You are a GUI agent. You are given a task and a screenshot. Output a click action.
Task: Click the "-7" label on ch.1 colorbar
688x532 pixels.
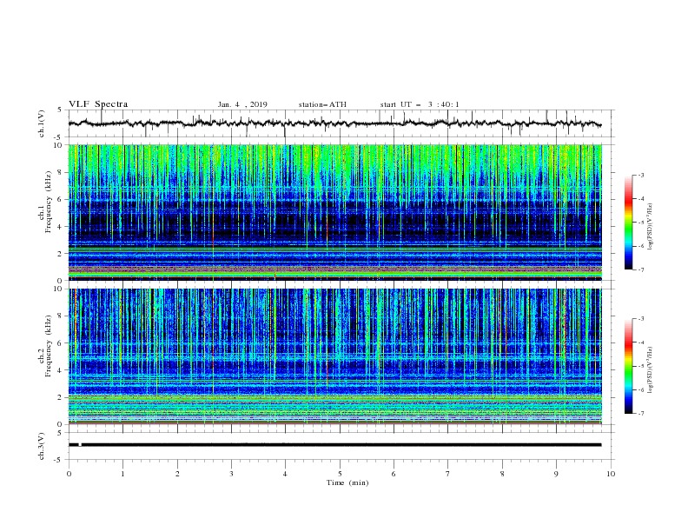[640, 270]
